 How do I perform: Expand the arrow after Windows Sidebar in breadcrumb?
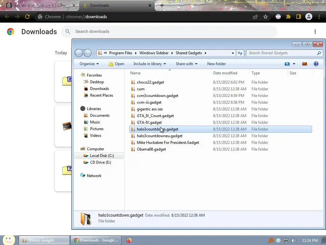pyautogui.click(x=172, y=53)
